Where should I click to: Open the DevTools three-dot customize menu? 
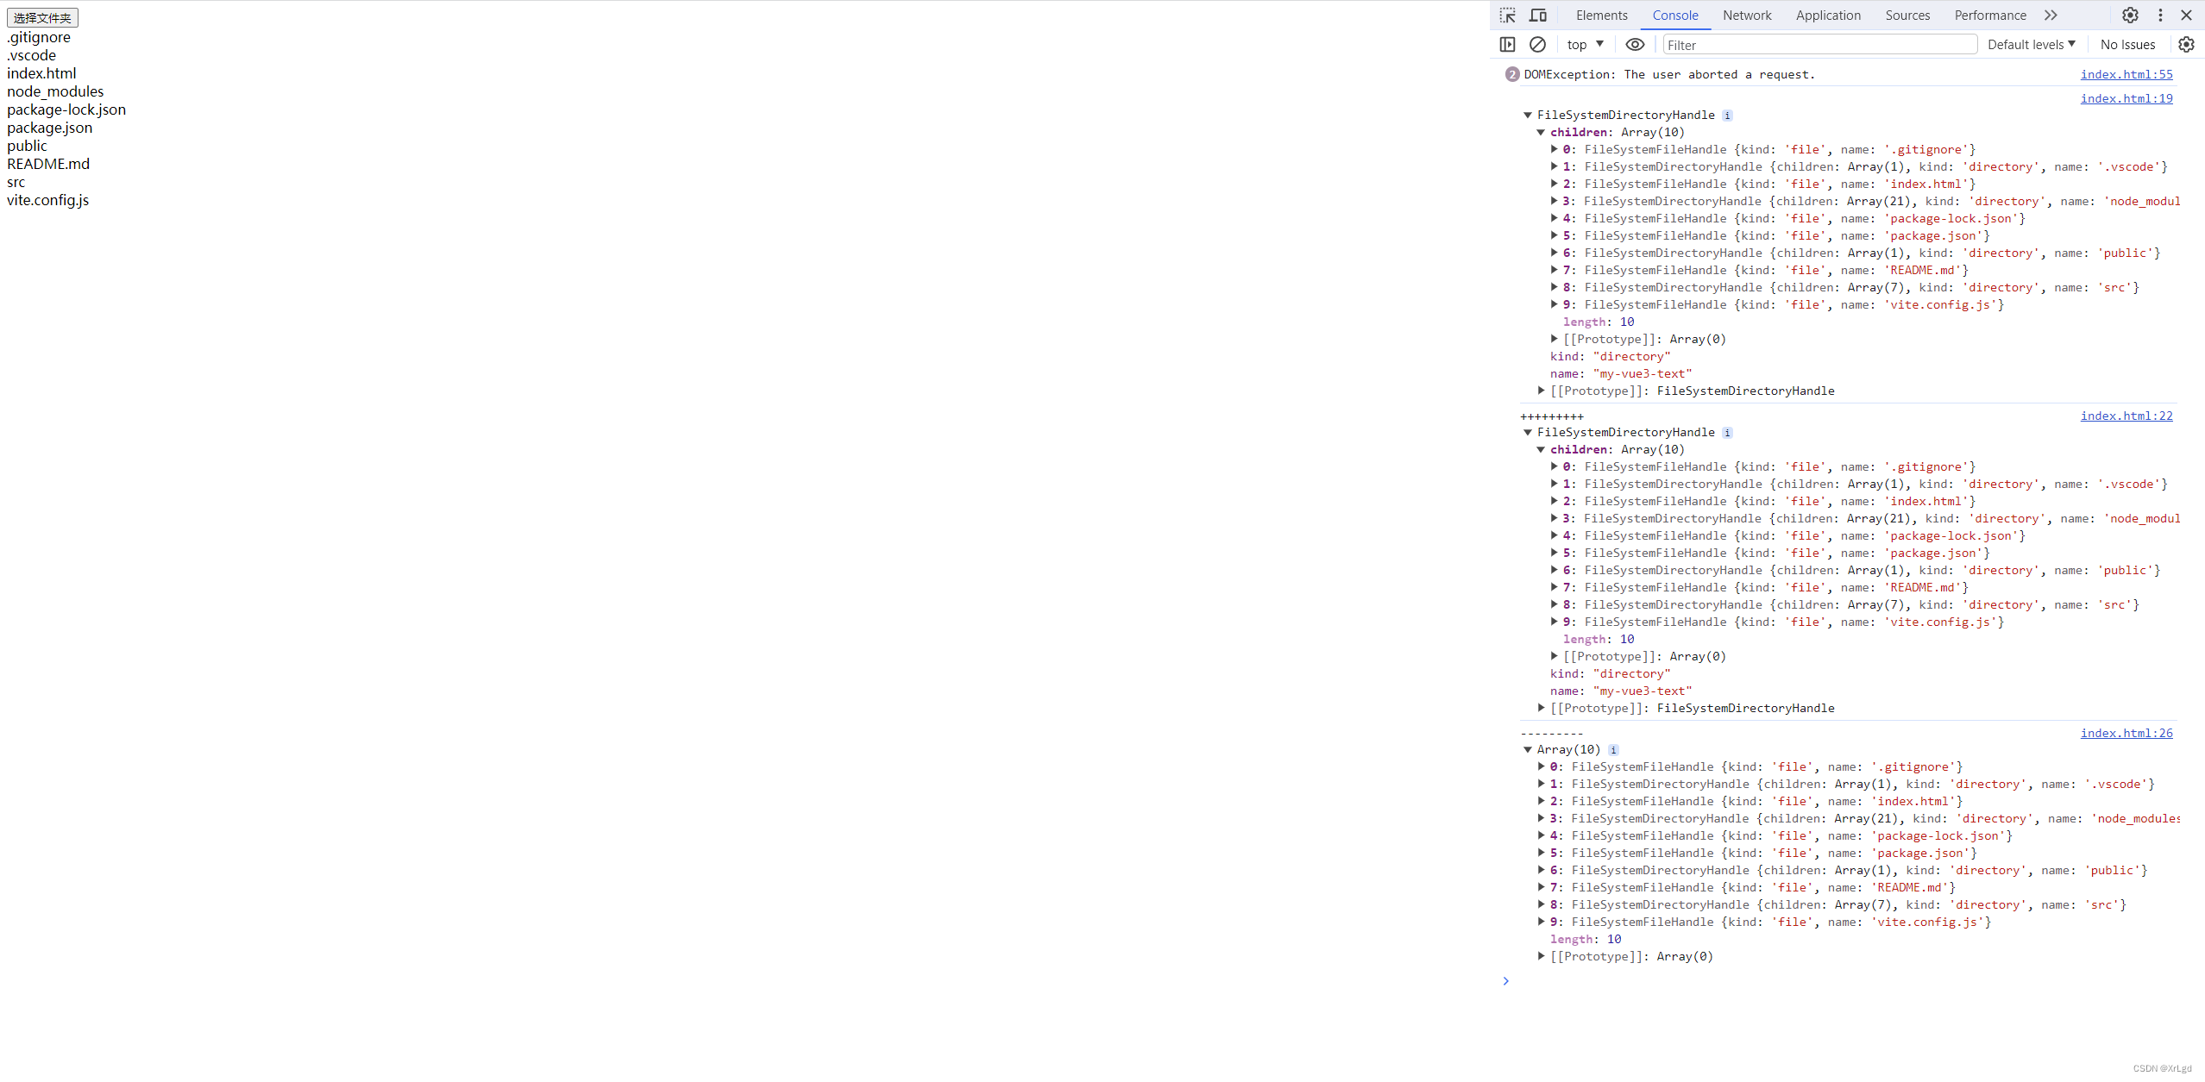click(2160, 16)
